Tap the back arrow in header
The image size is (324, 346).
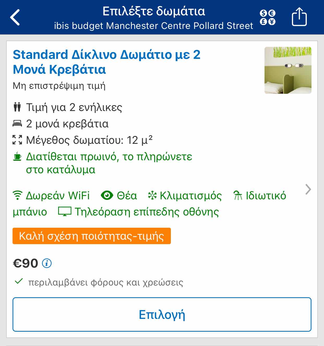15,17
